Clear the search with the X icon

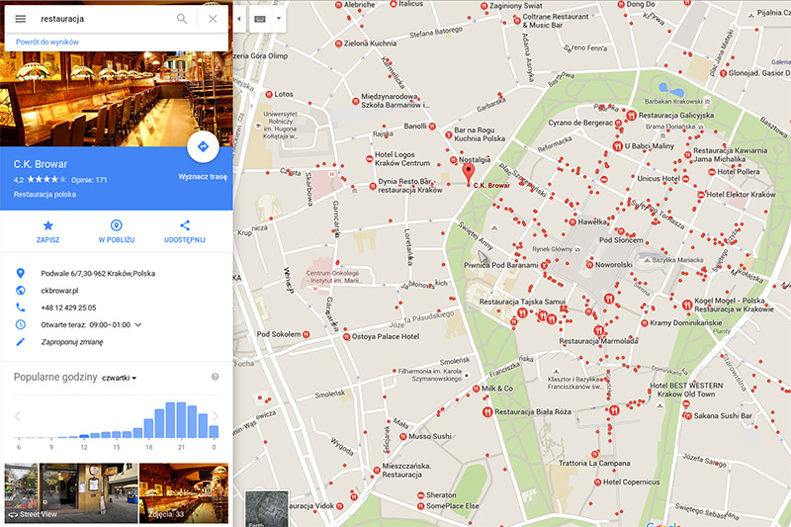tap(213, 19)
